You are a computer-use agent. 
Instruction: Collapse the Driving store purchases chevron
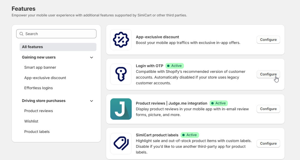91,101
